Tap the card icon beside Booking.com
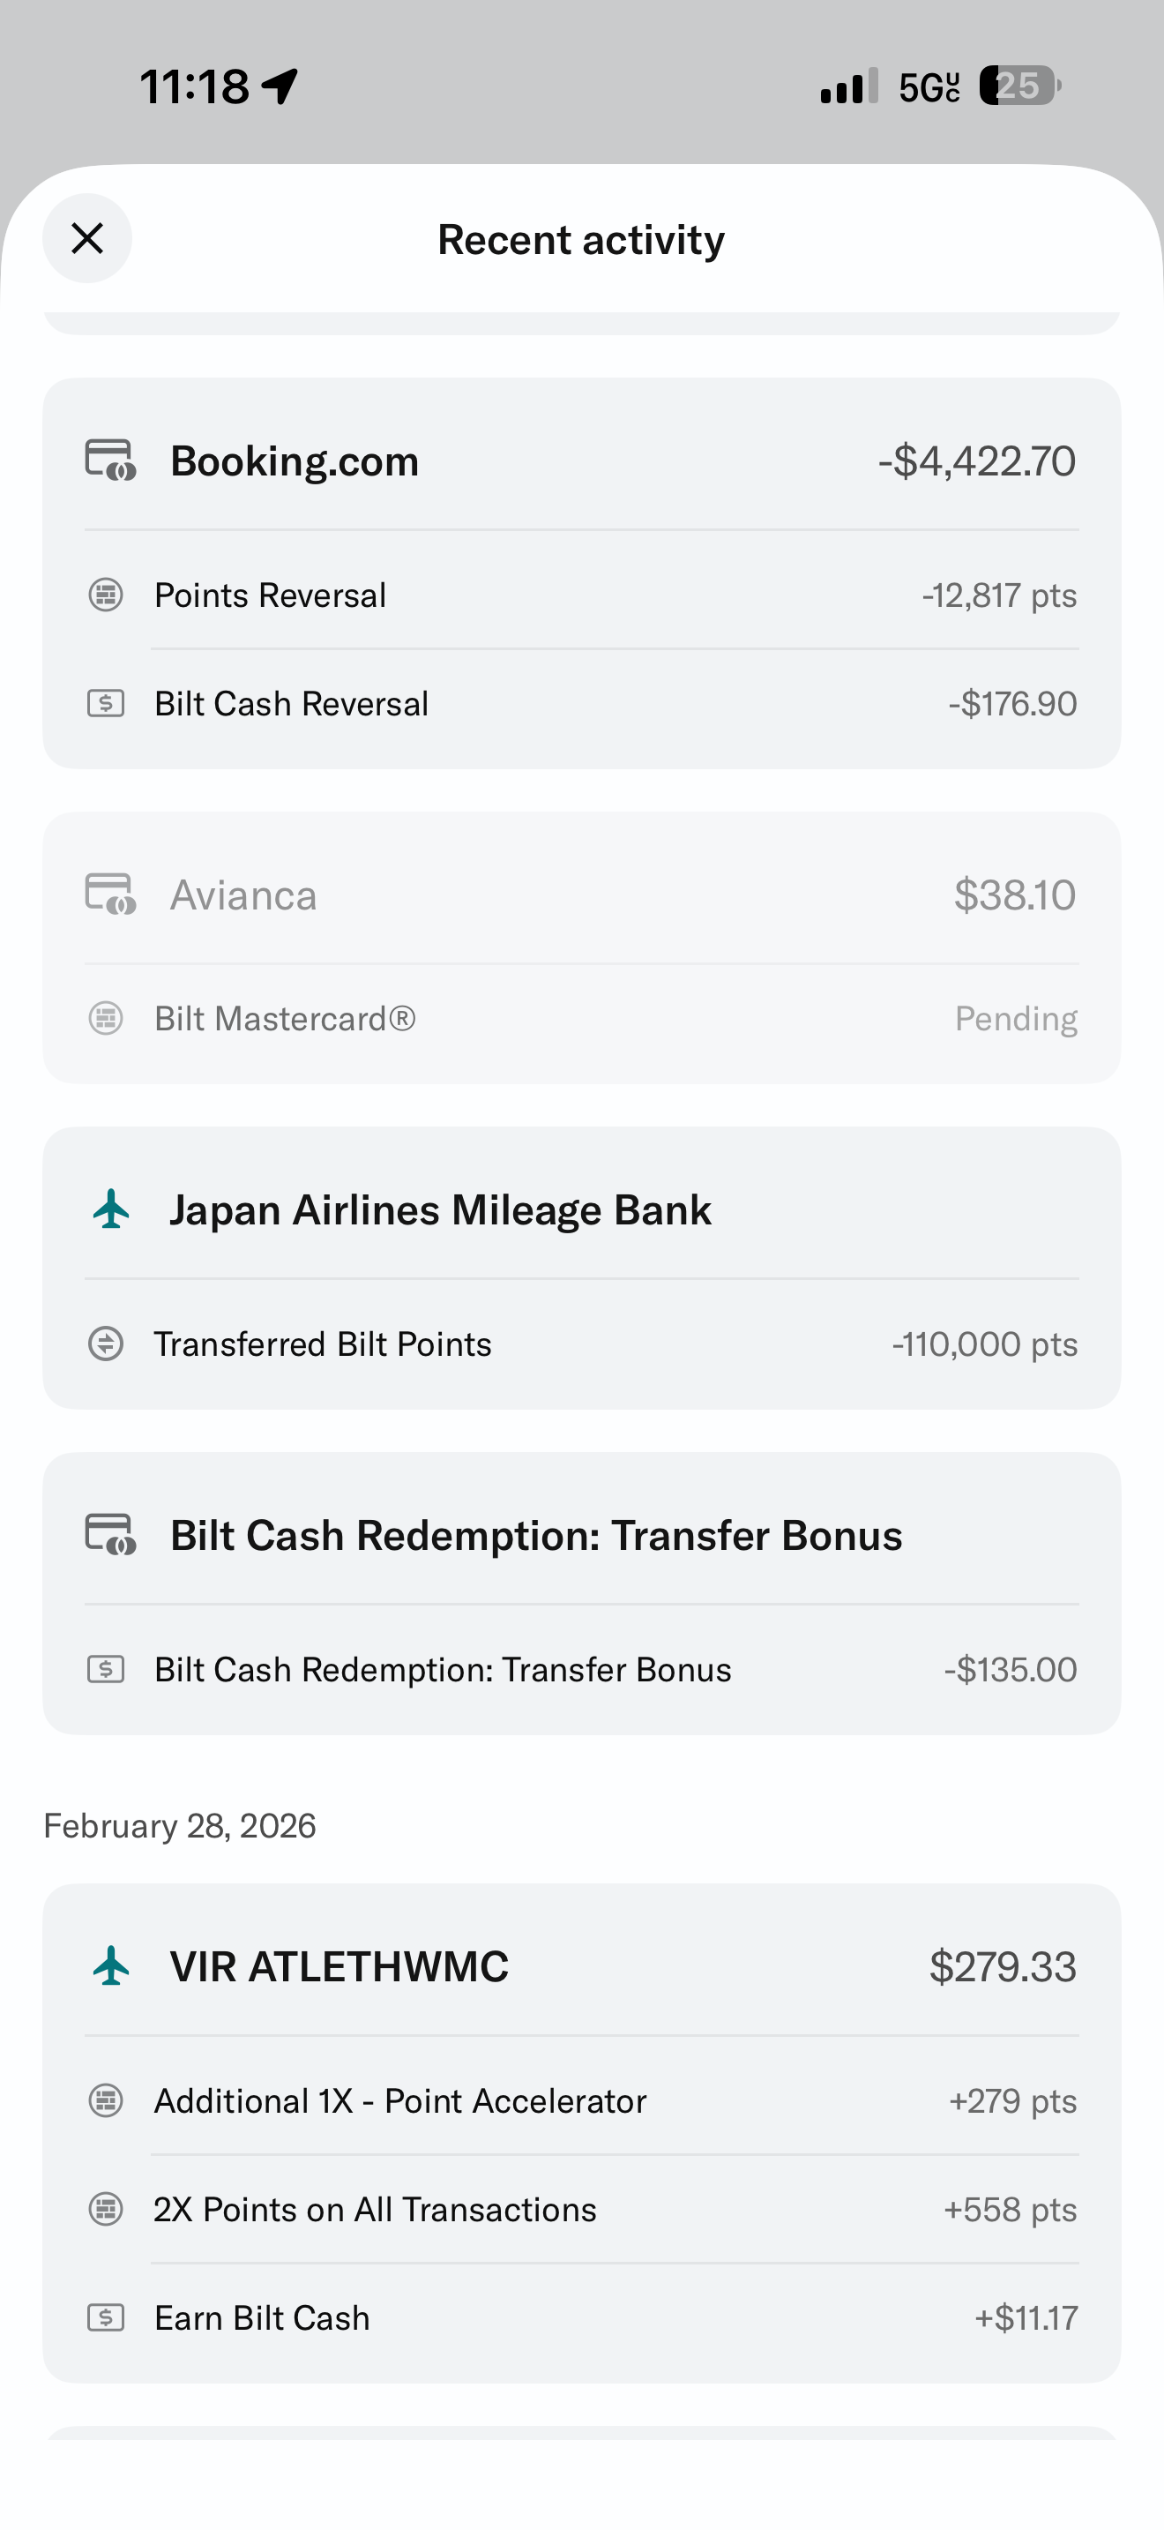 110,460
